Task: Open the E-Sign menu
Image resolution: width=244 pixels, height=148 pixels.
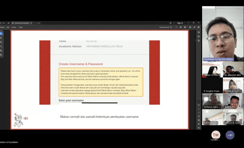Action: coord(21,27)
